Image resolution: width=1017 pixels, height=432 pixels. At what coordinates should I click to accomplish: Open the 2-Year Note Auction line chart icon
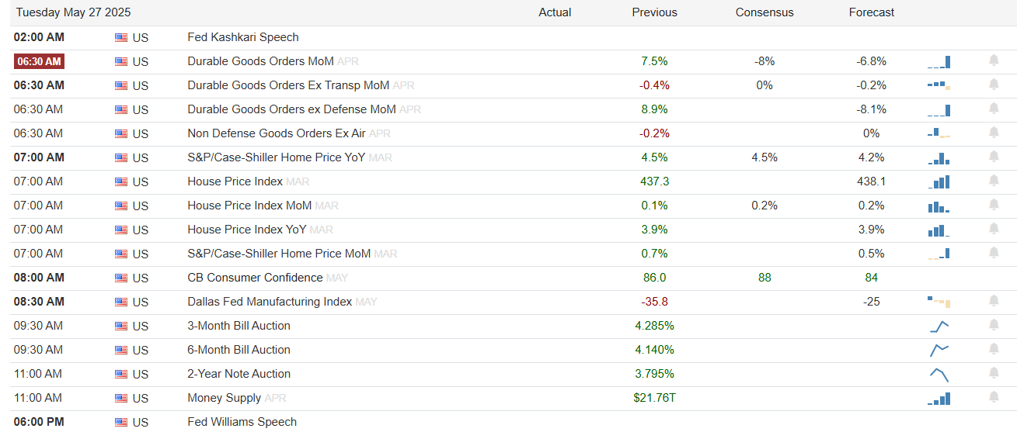point(939,375)
